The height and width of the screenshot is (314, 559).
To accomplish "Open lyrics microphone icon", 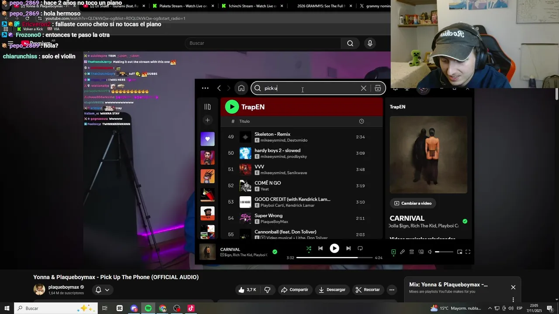I will 402,252.
